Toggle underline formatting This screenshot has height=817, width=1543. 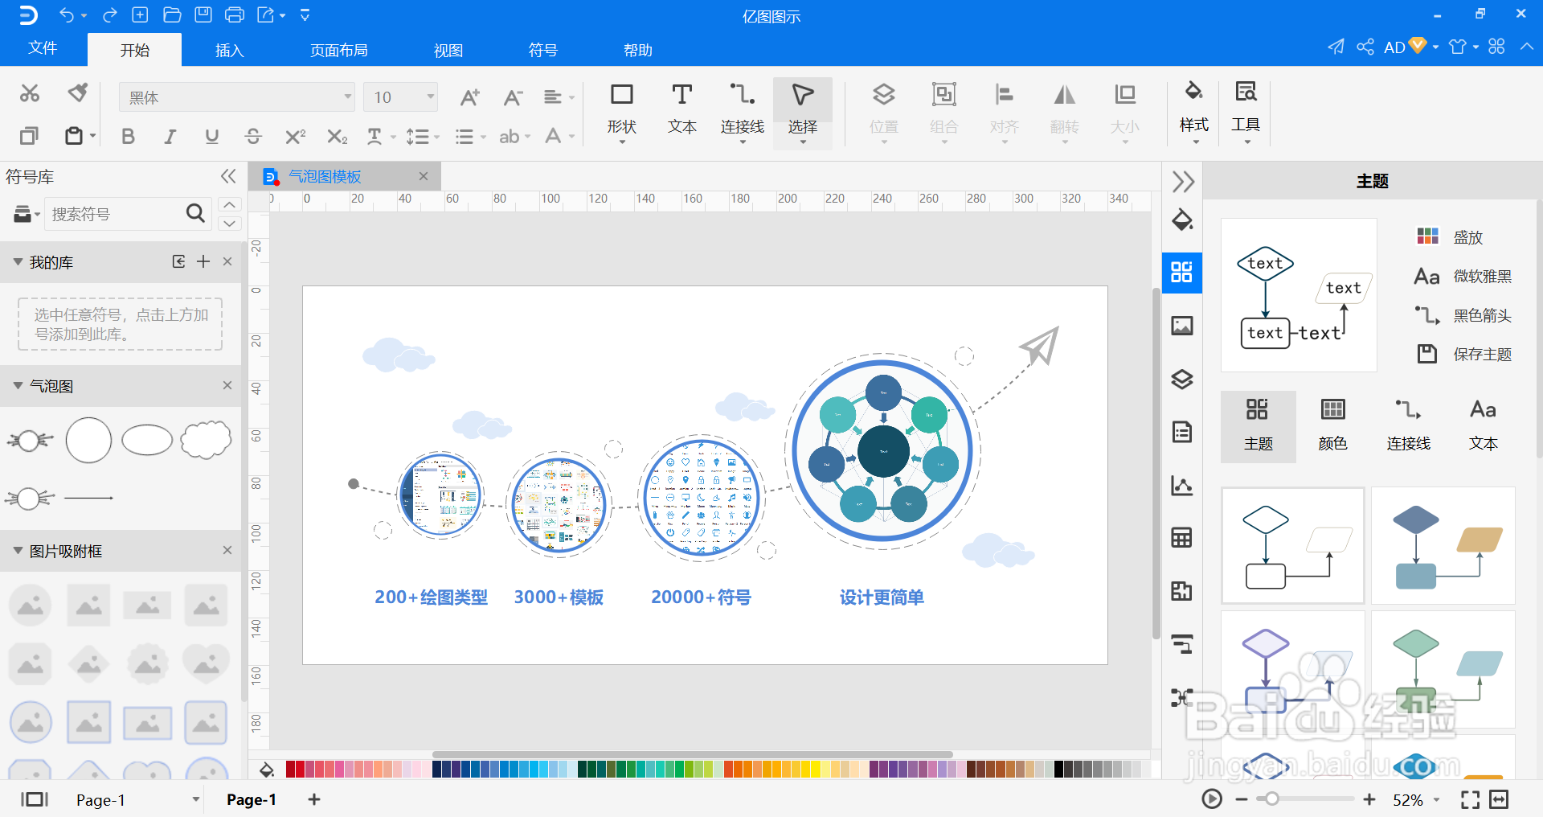click(211, 137)
